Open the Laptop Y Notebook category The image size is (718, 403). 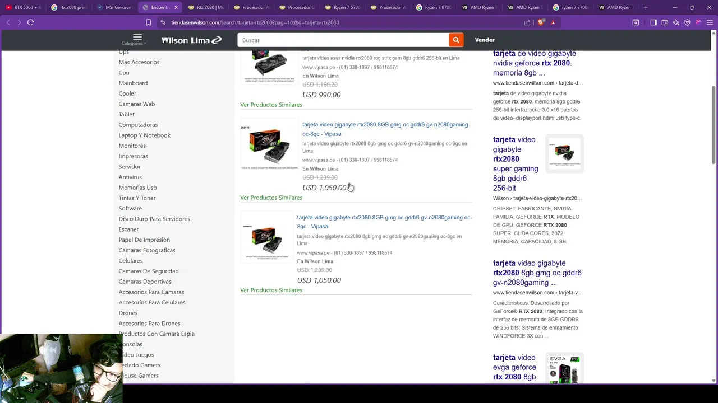click(145, 135)
